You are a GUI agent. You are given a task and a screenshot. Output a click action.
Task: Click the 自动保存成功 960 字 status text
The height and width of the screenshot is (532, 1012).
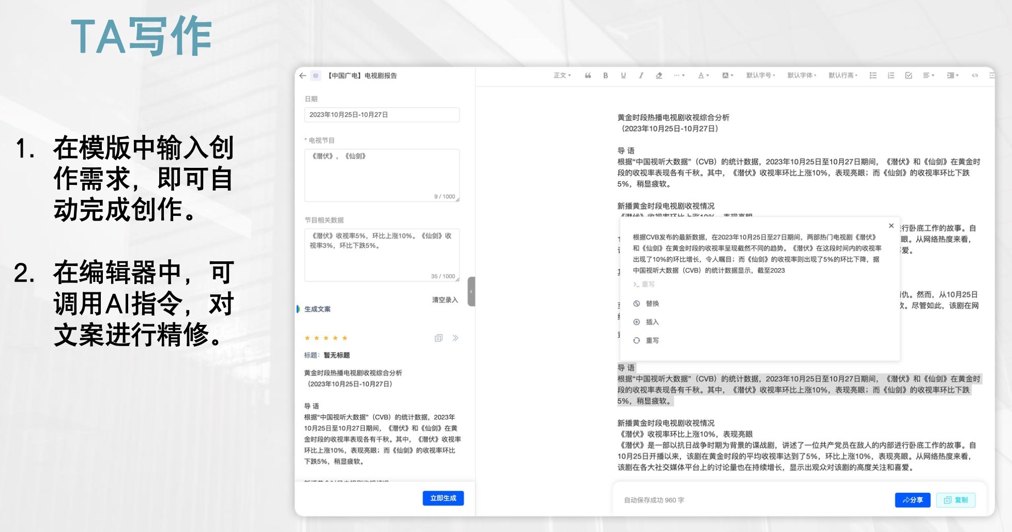[654, 500]
